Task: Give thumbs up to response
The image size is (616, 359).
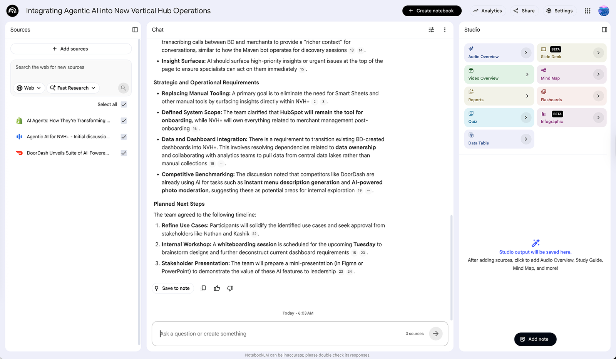Action: [217, 288]
